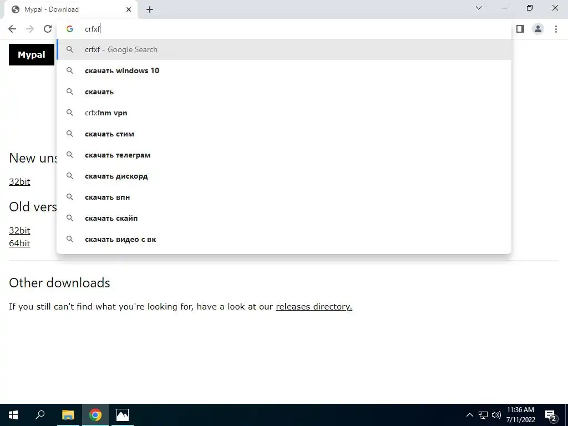Image resolution: width=568 pixels, height=426 pixels.
Task: Click the search icon beside 'скачать видео с вк'
Action: [70, 239]
